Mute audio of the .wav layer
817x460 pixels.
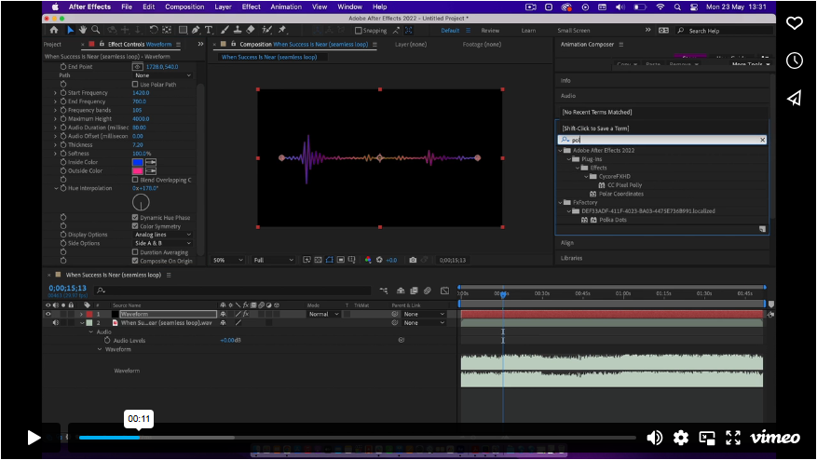[x=55, y=323]
